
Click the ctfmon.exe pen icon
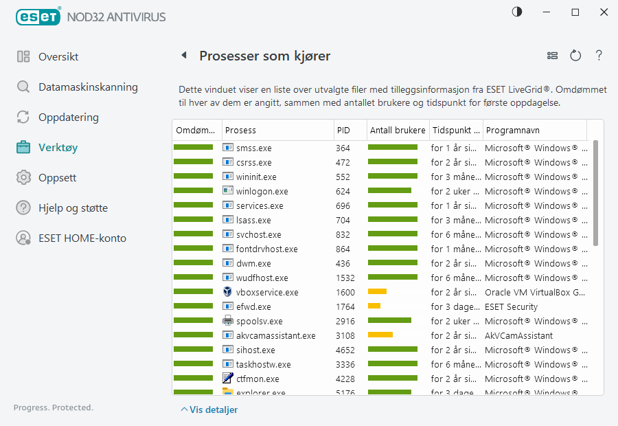point(228,379)
